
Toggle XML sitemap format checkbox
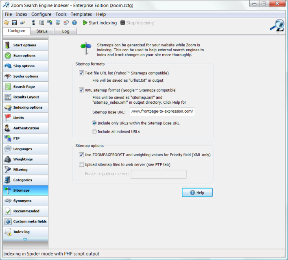[81, 90]
